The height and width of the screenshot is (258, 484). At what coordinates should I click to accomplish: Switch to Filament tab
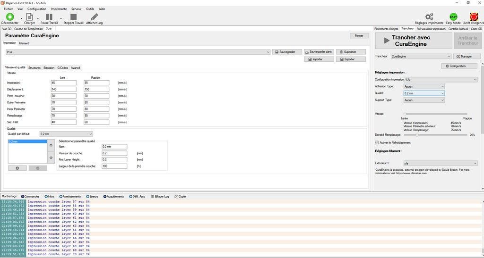click(x=24, y=43)
